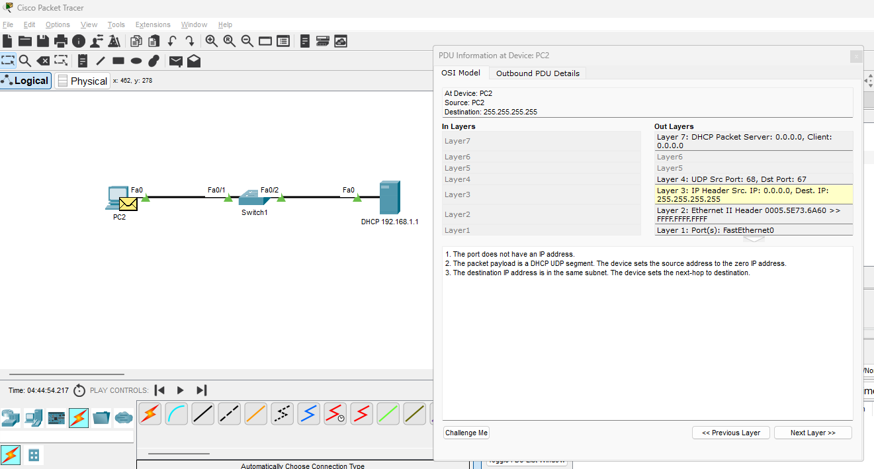Click the PC2 device on workspace
Viewport: 874px width, 469px height.
118,197
